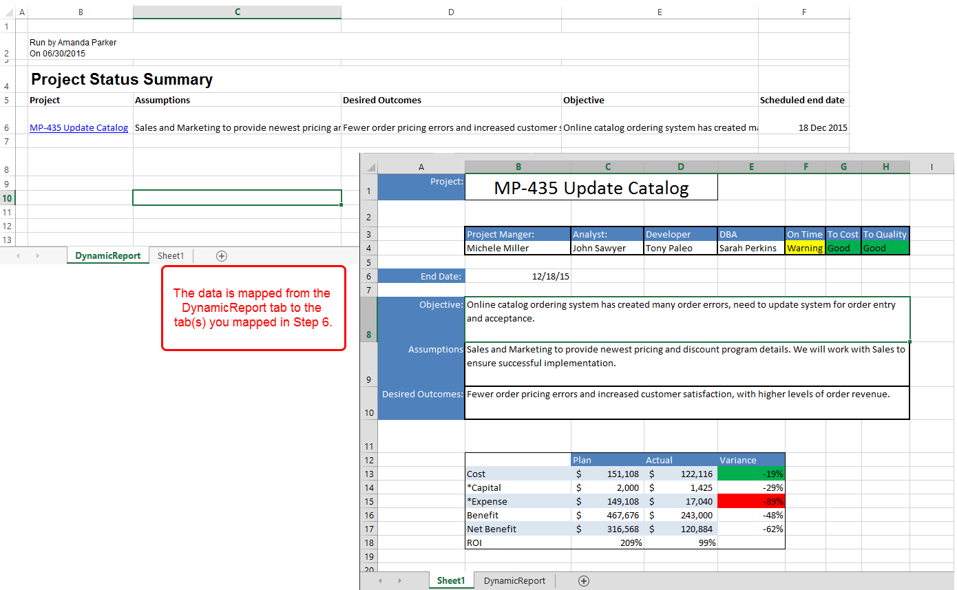
Task: Select column H header in front workbook
Action: pos(885,167)
